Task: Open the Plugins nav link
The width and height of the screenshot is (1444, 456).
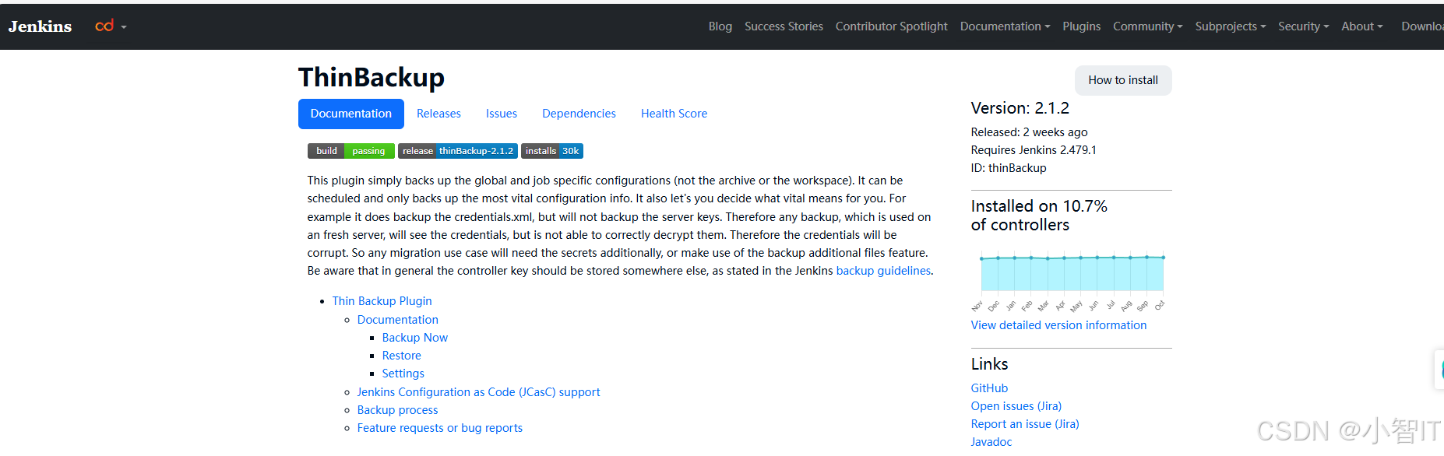Action: click(x=1081, y=26)
